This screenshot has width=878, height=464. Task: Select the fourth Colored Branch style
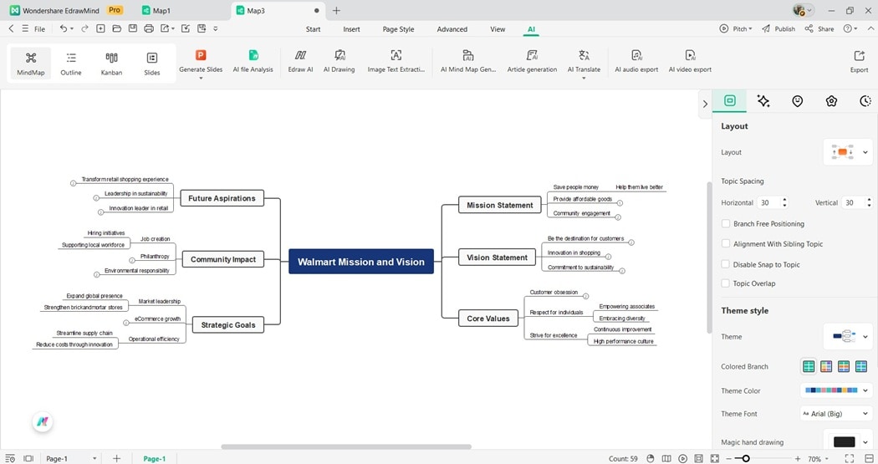coord(861,367)
